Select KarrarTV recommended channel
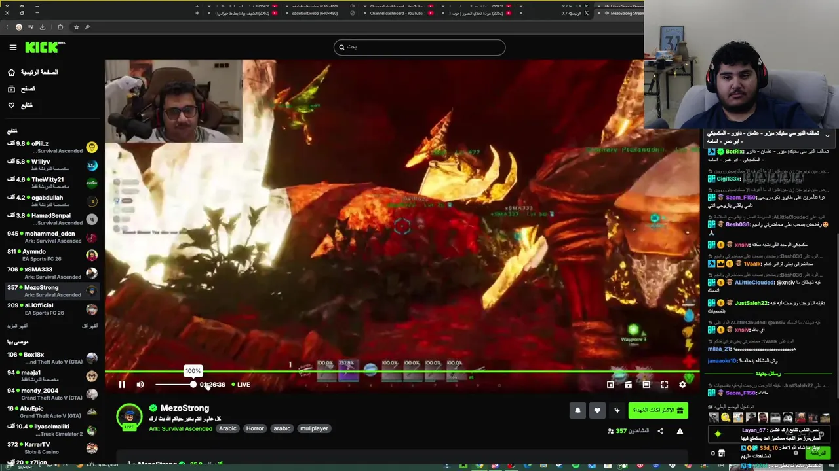Image resolution: width=839 pixels, height=471 pixels. (x=52, y=448)
